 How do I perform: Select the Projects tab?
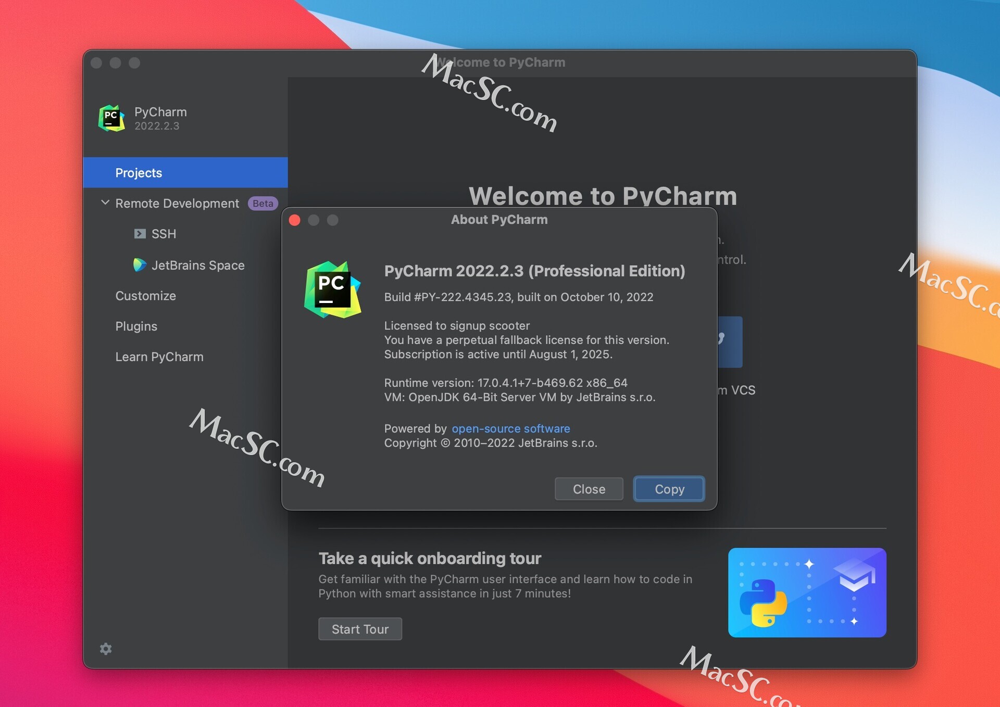click(x=185, y=172)
